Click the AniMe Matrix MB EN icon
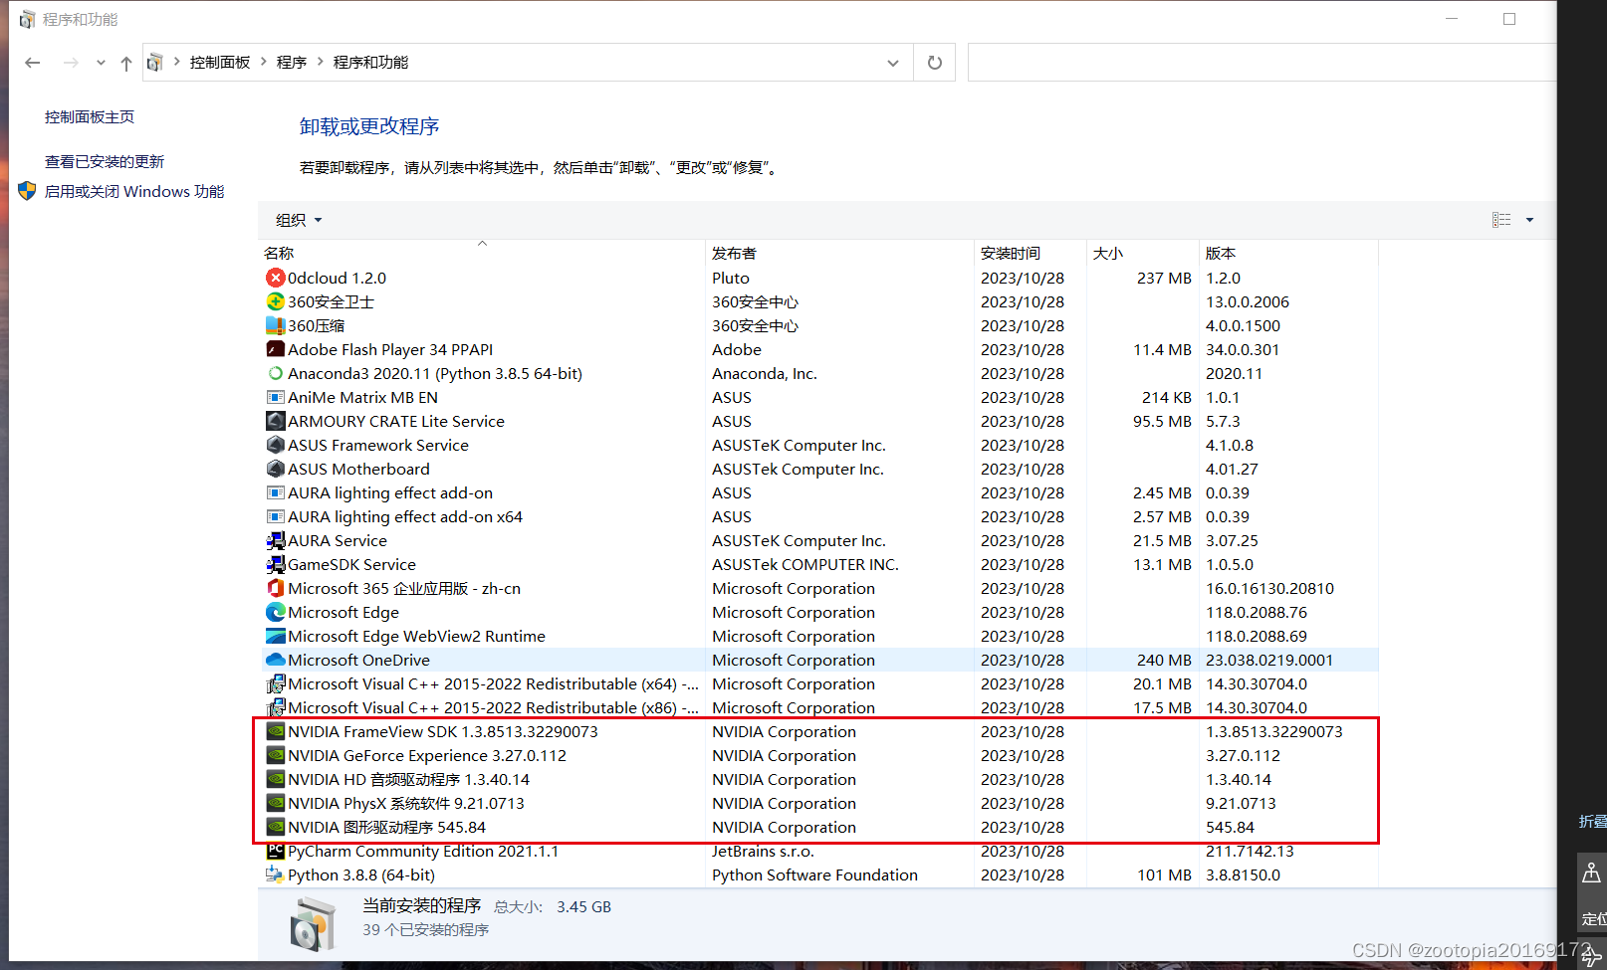 [x=276, y=397]
